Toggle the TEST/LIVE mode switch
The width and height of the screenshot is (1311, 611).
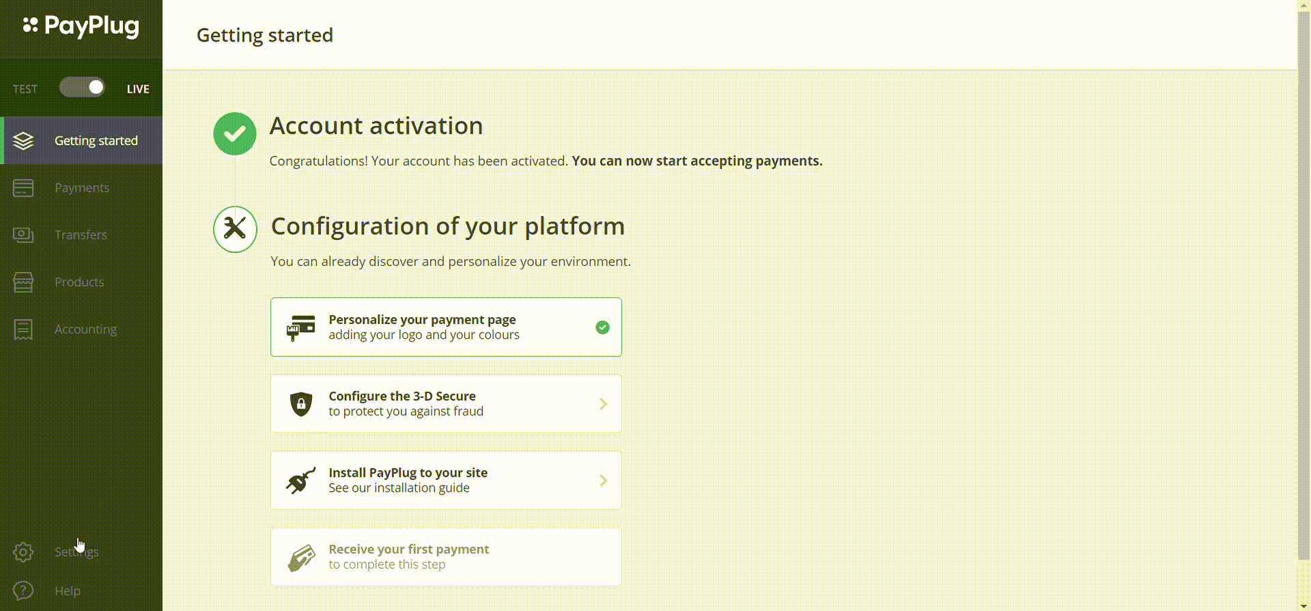point(82,87)
